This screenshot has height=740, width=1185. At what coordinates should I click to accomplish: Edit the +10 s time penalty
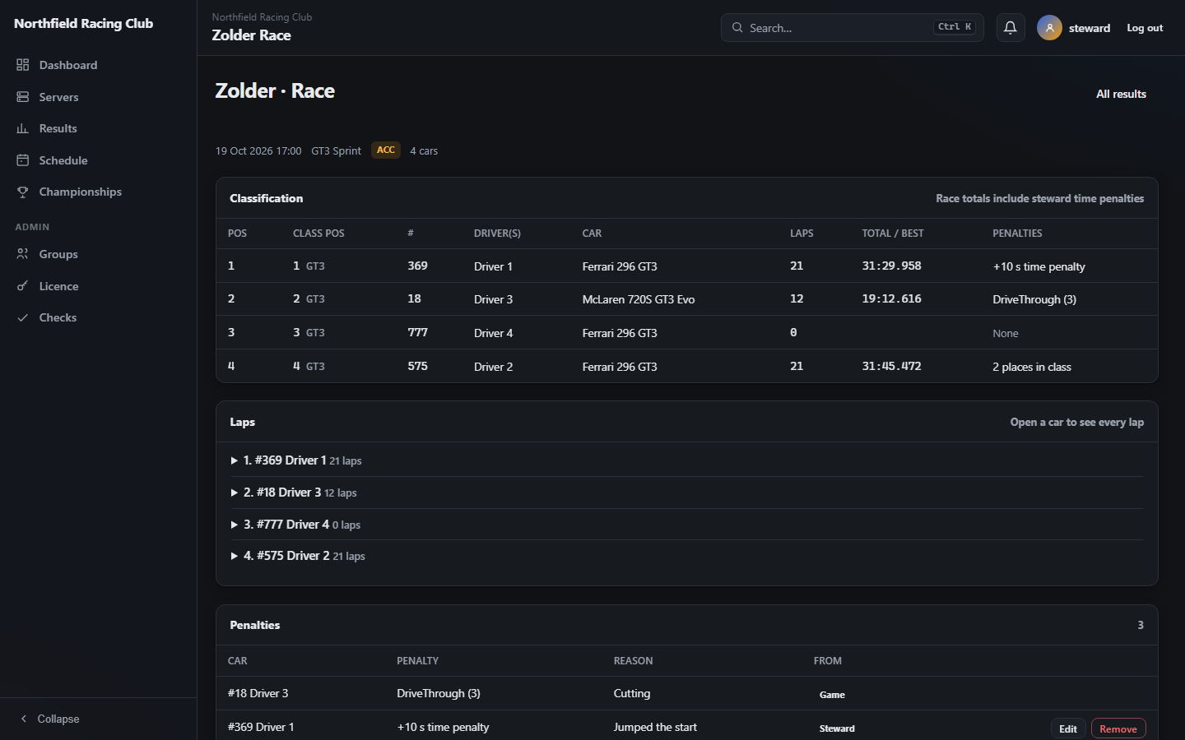click(x=1068, y=728)
